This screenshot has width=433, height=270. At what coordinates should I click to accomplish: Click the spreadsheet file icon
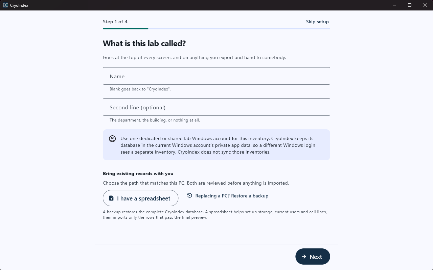pyautogui.click(x=111, y=198)
